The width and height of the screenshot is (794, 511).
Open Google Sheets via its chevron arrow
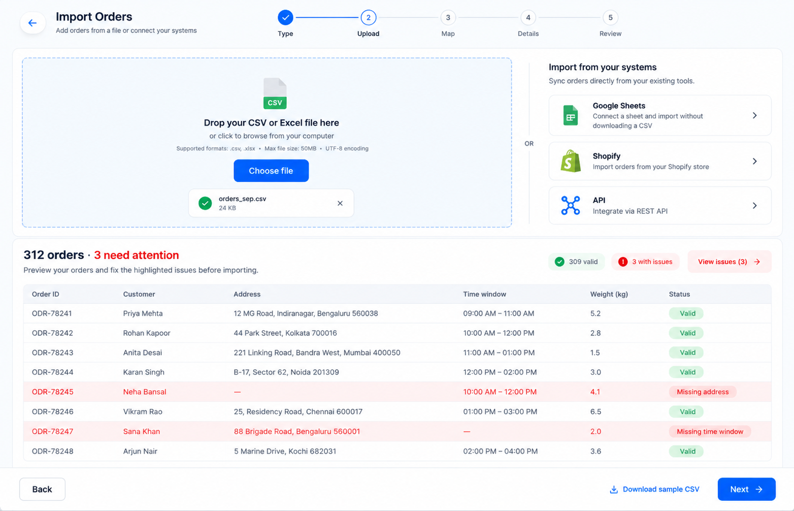coord(755,115)
